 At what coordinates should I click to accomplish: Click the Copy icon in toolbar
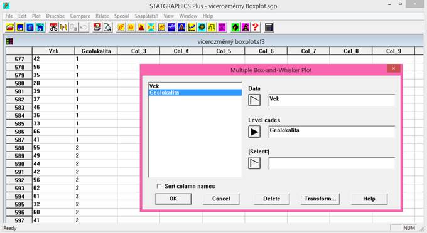(x=63, y=28)
